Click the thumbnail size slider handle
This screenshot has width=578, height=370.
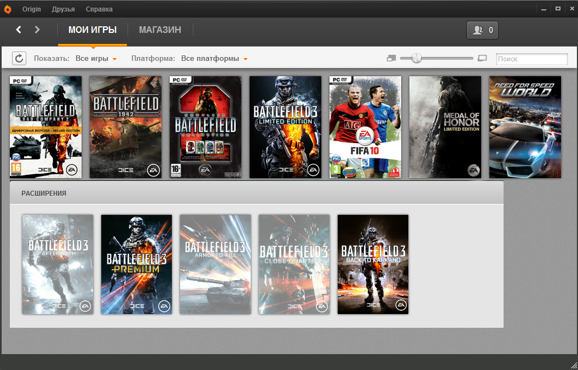coord(417,58)
